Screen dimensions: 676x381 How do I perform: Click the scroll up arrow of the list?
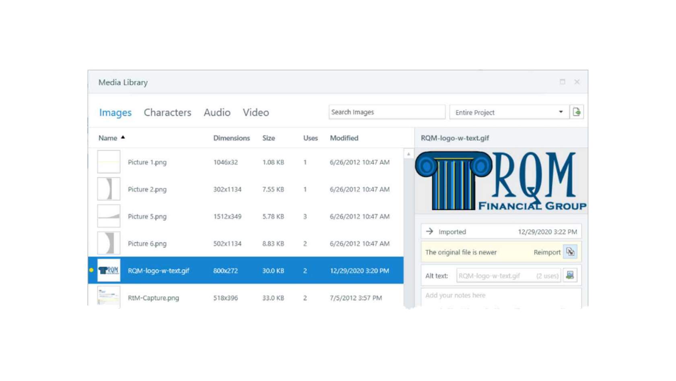click(x=408, y=154)
